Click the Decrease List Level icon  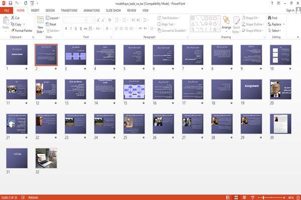click(x=133, y=20)
